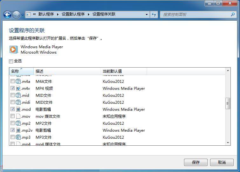Expand the 默认程序 breadcrumb arrow
240x172 pixels.
pos(58,14)
